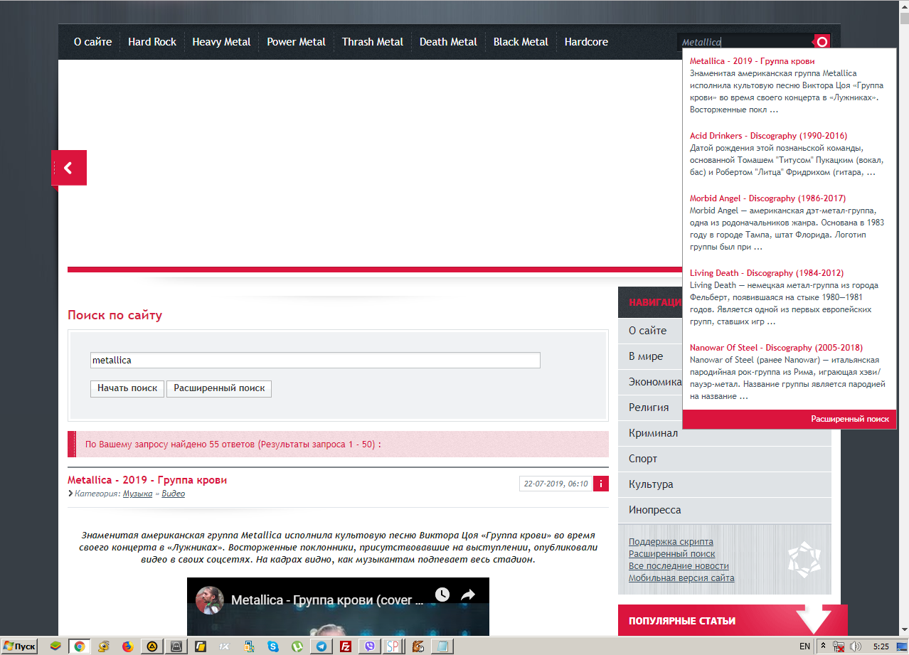Click the Расширенный поиск button under search field

pos(219,388)
